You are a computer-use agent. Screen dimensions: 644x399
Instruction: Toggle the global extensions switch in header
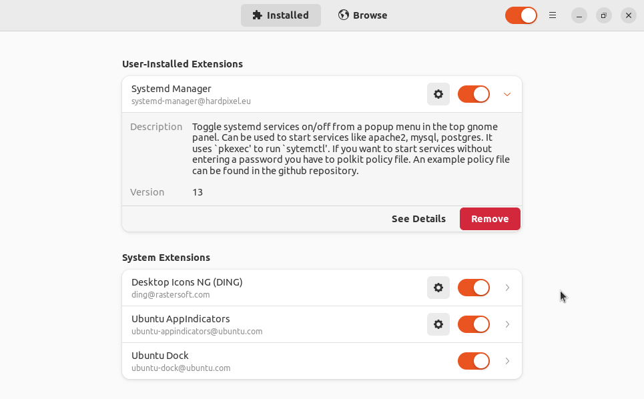click(521, 15)
